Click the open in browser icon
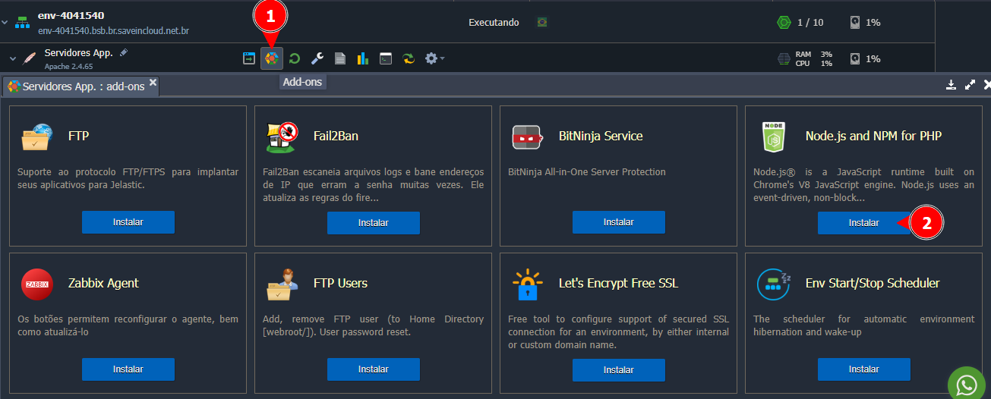This screenshot has height=399, width=991. (248, 58)
